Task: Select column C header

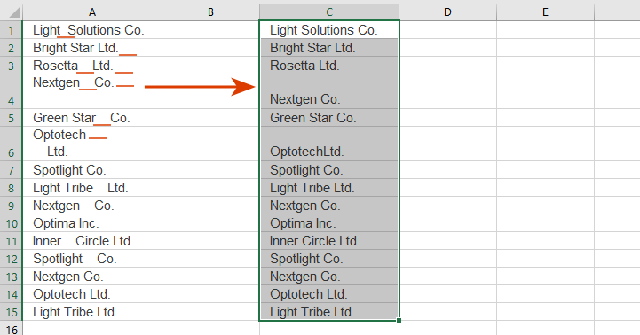Action: coord(329,12)
